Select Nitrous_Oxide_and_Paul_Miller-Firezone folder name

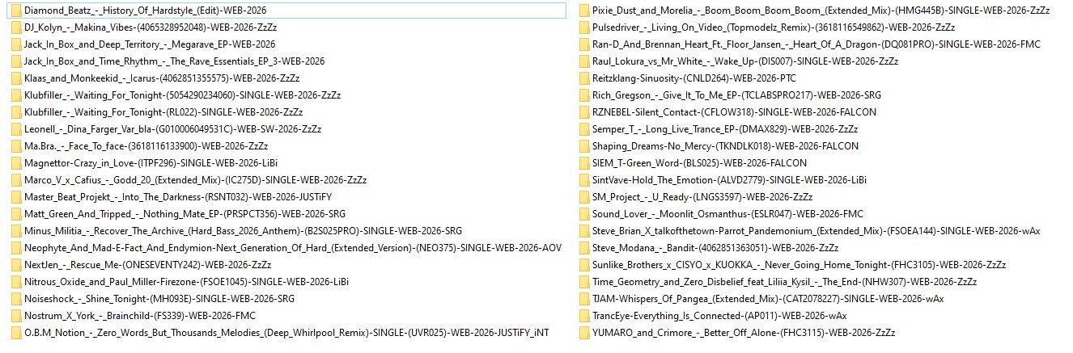tap(187, 282)
